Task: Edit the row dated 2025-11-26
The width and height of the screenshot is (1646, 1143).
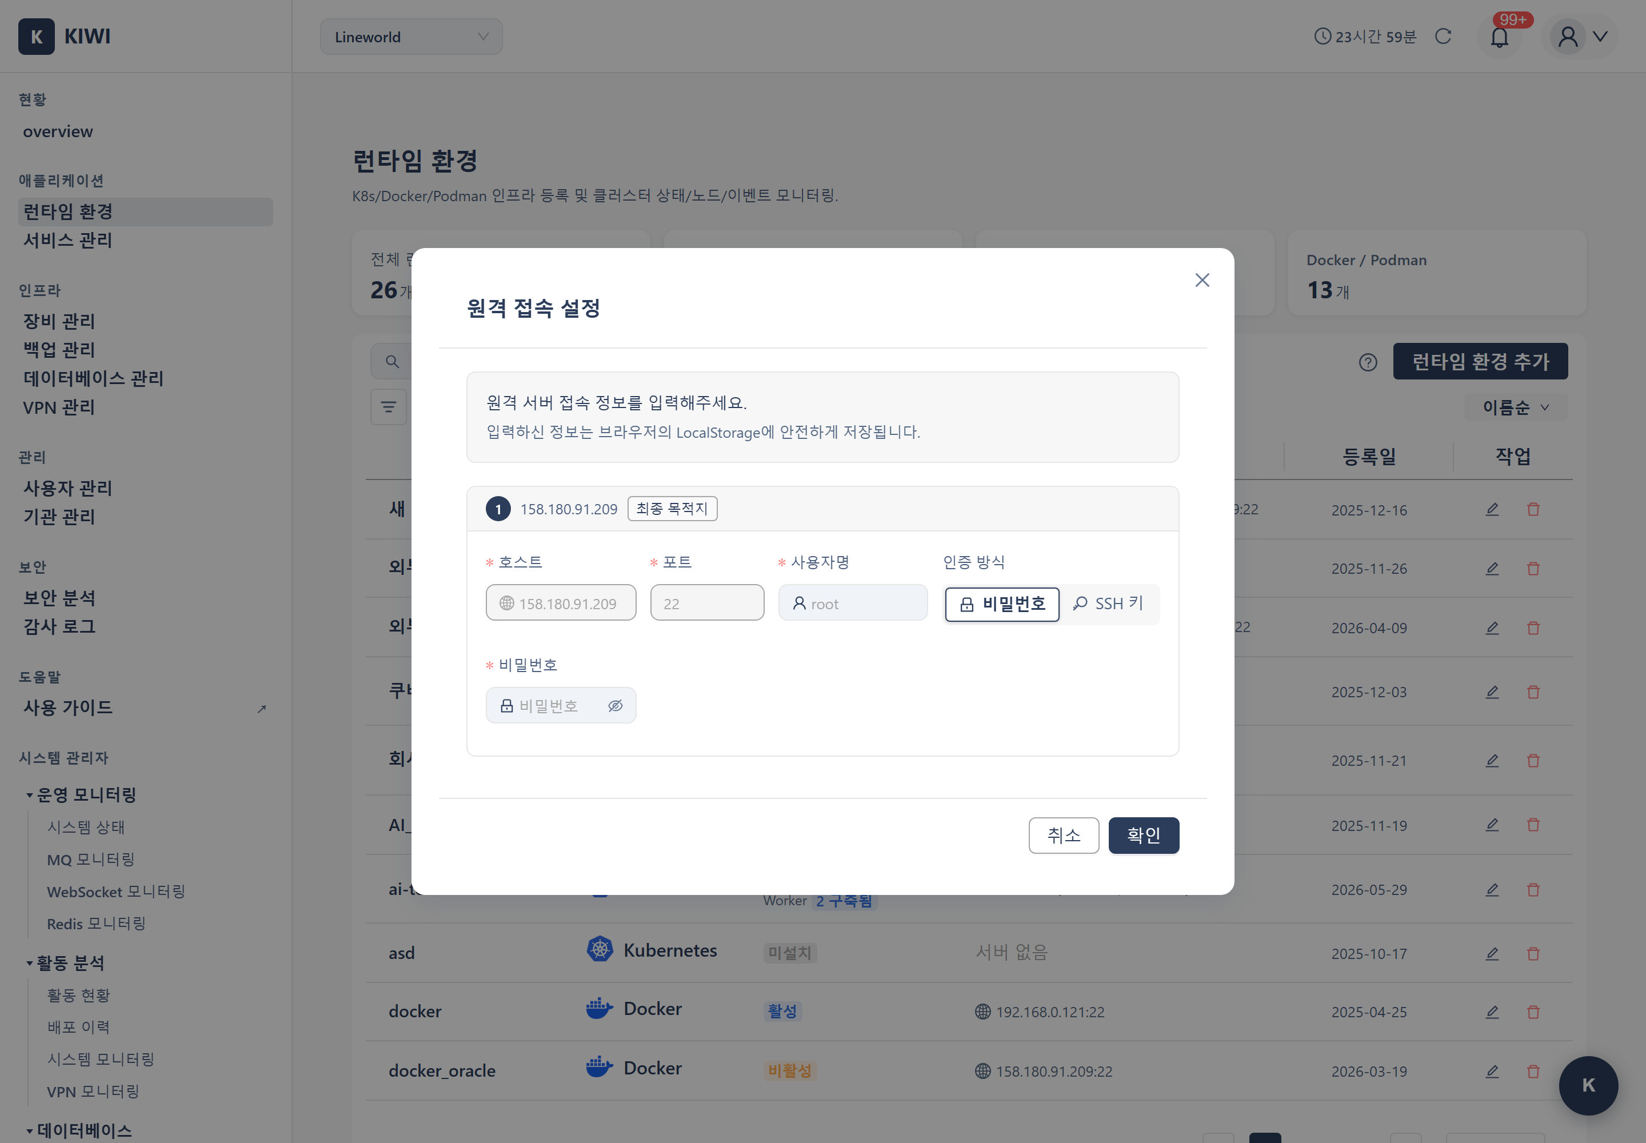Action: pyautogui.click(x=1492, y=569)
